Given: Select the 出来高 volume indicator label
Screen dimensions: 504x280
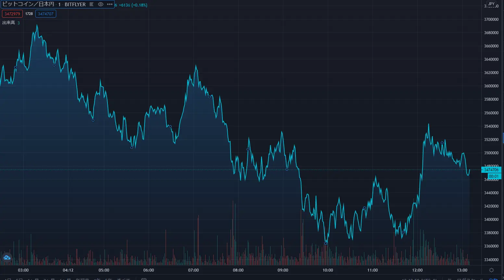Looking at the screenshot, I should click(x=8, y=23).
